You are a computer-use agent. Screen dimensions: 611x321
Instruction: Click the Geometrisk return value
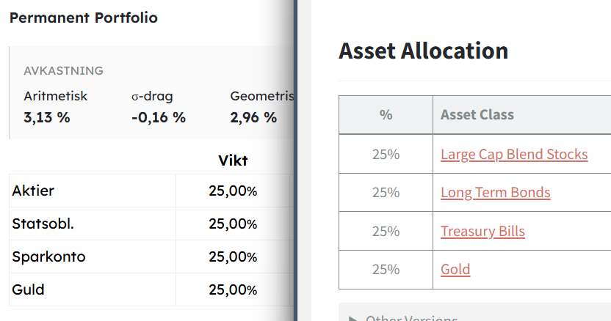(x=253, y=117)
